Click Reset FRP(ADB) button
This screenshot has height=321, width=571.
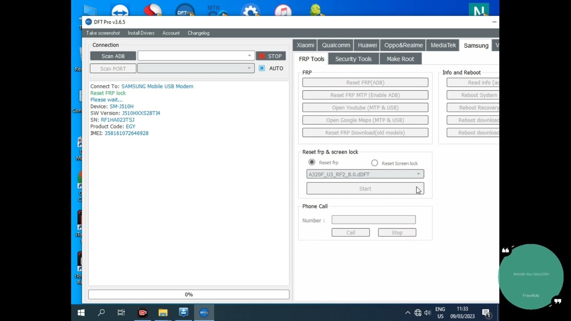click(x=365, y=82)
